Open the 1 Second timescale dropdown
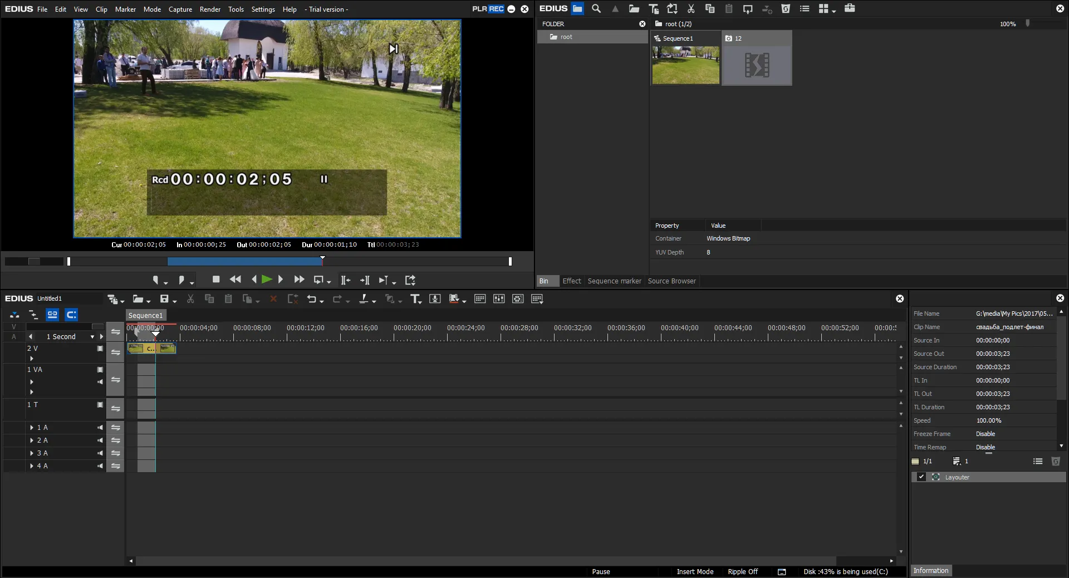Viewport: 1069px width, 578px height. 92,337
